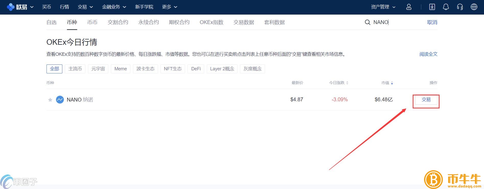Click the headset customer support icon
The width and height of the screenshot is (484, 189).
pyautogui.click(x=460, y=7)
